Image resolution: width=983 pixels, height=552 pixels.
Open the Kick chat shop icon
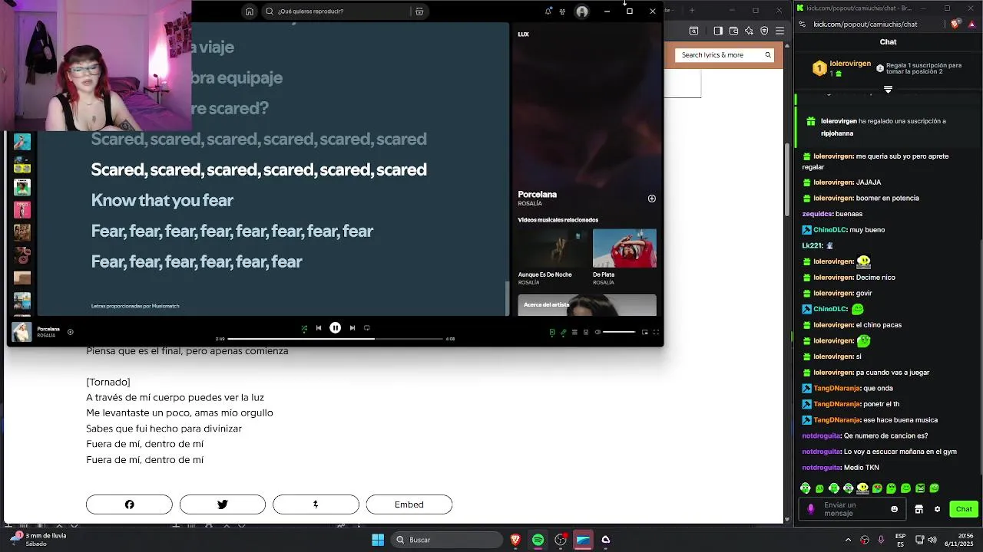click(x=919, y=509)
